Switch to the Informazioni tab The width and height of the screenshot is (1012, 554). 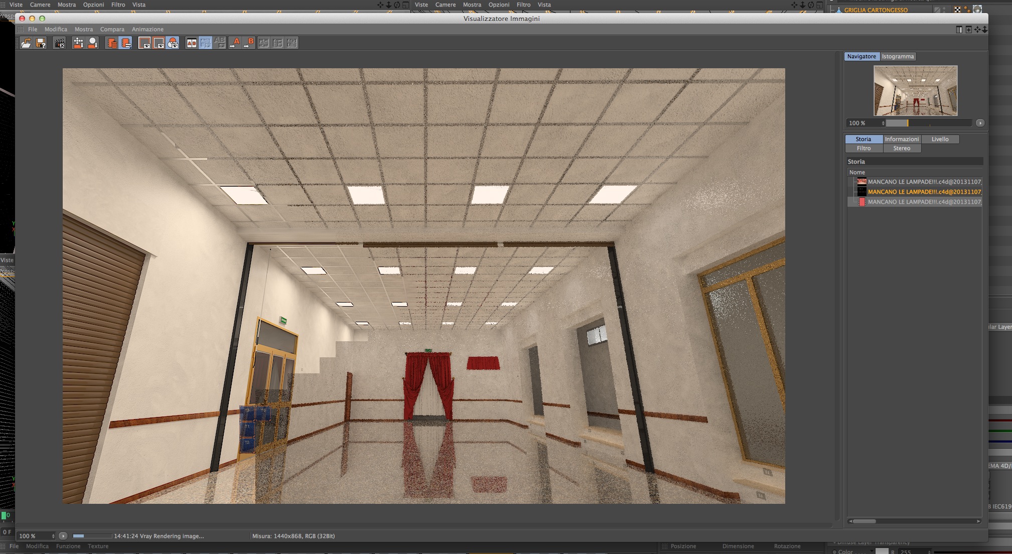(x=901, y=139)
